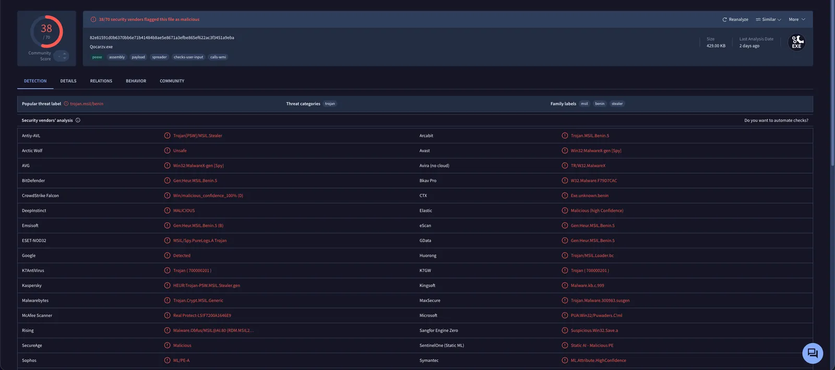Click warning icon in Elastic row
The width and height of the screenshot is (835, 370).
pyautogui.click(x=565, y=211)
